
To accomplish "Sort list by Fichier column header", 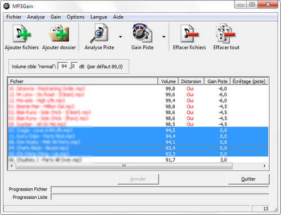I will [83, 81].
